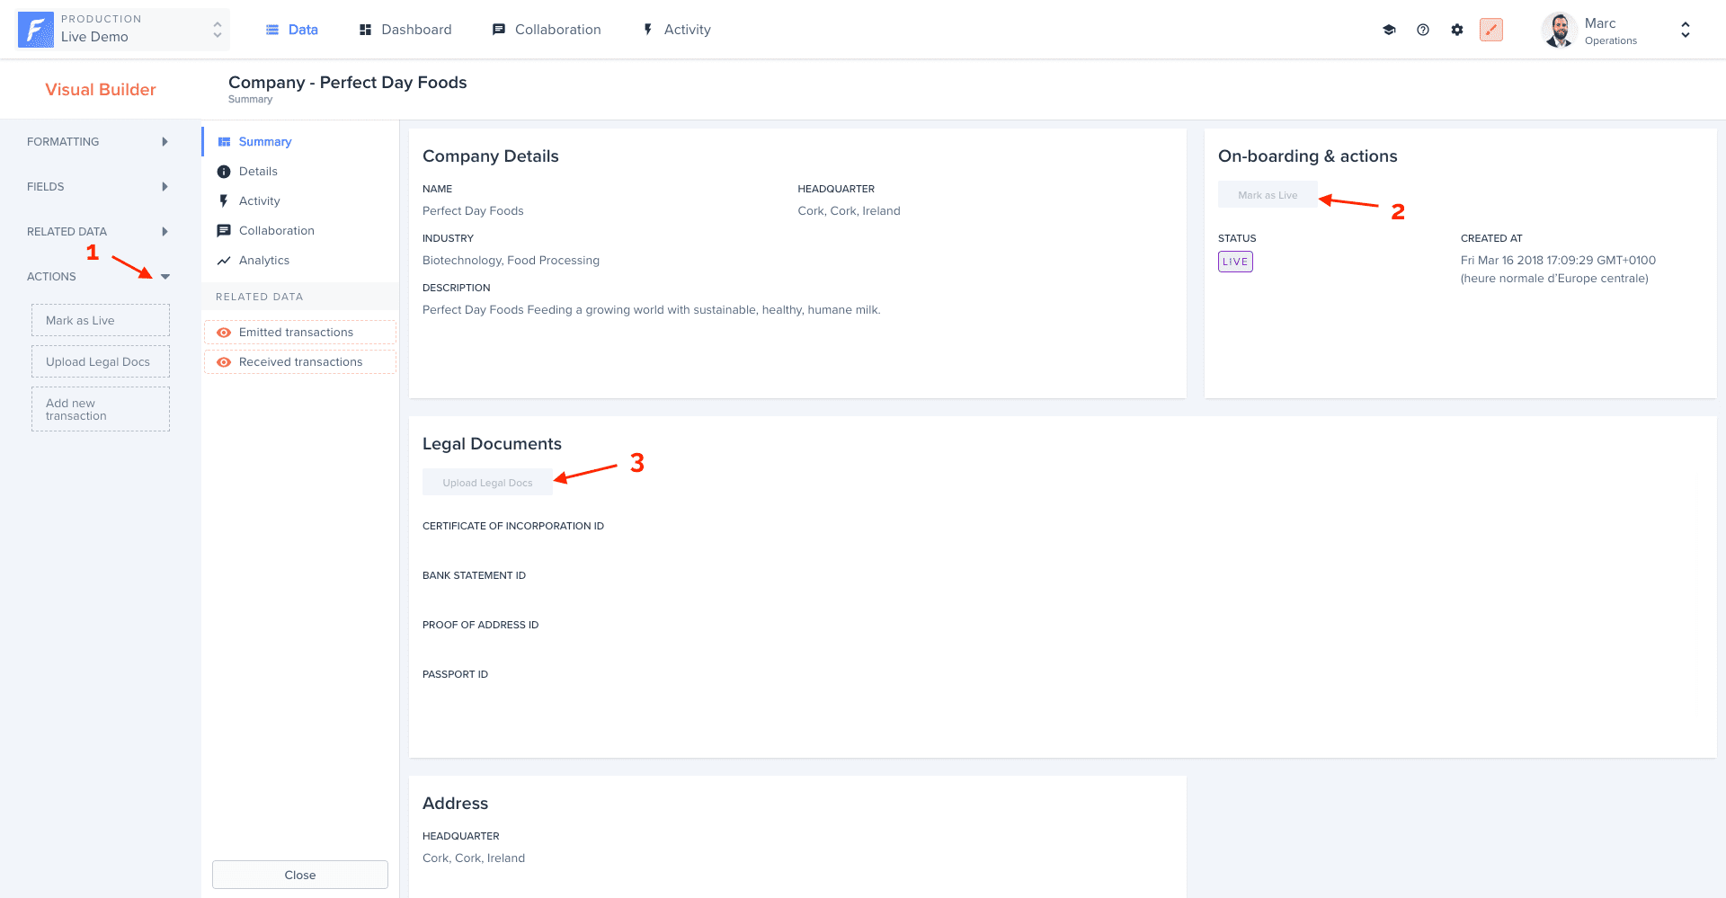Select Analytics in the sidebar
1726x898 pixels.
point(264,261)
